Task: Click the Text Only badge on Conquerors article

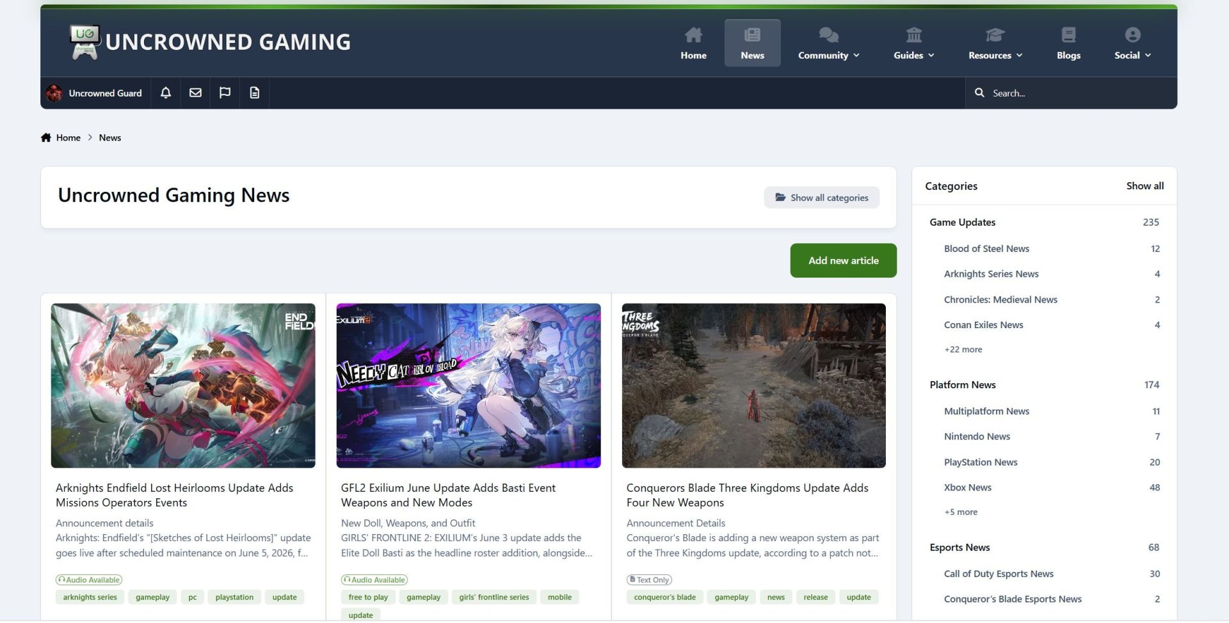Action: tap(649, 580)
